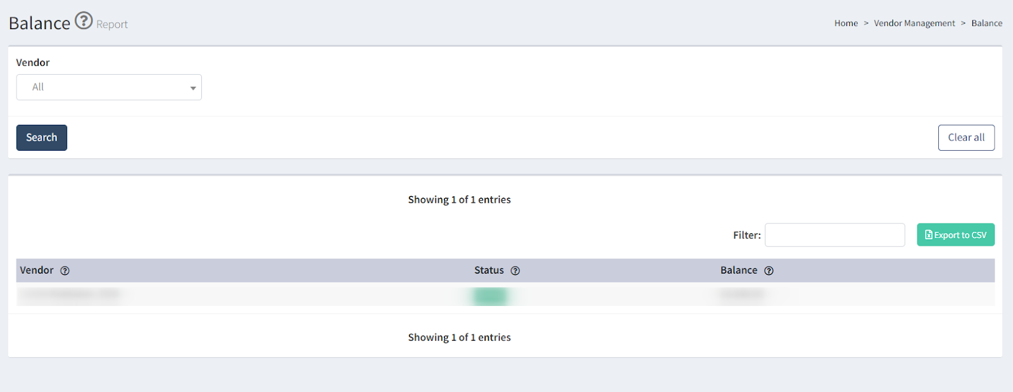This screenshot has width=1013, height=392.
Task: Focus the Filter text field
Action: pos(834,235)
